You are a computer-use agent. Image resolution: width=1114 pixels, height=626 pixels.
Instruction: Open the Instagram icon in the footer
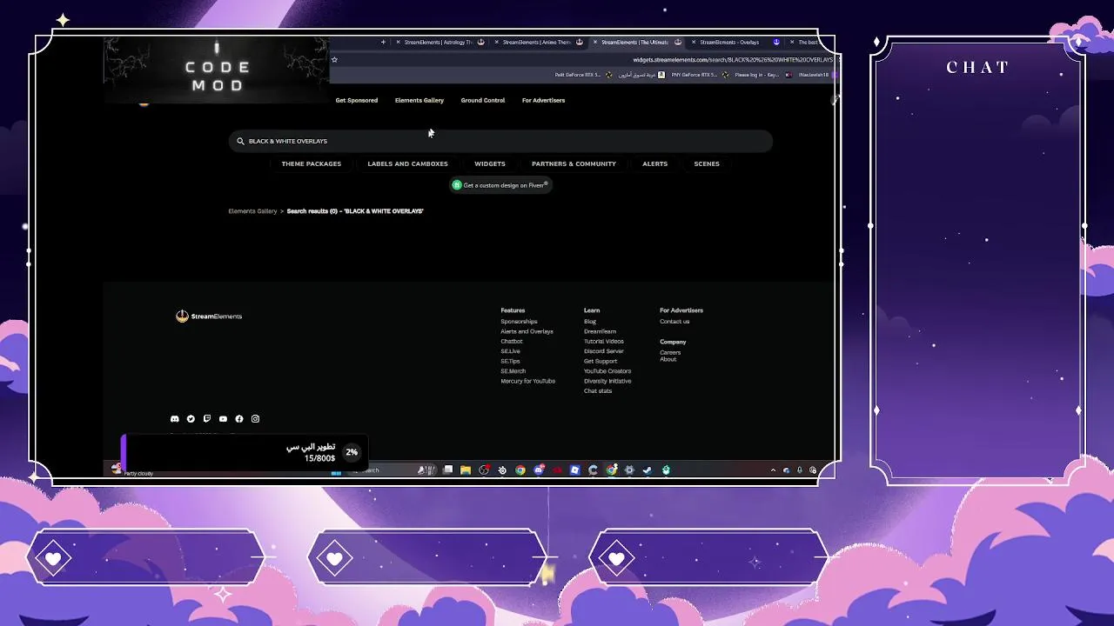[255, 419]
